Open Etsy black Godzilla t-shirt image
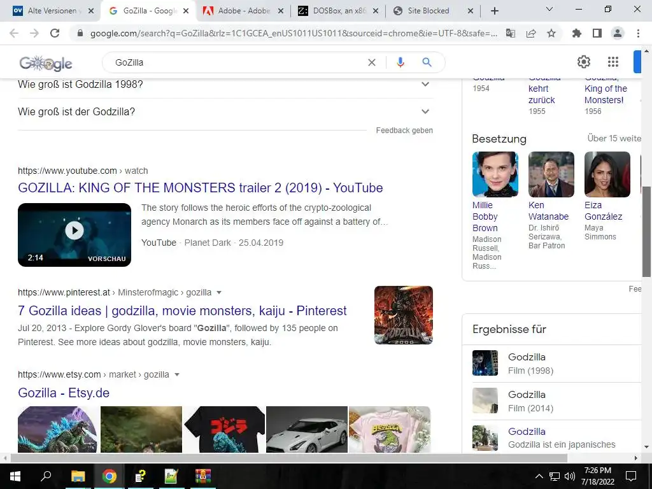This screenshot has height=489, width=652. pyautogui.click(x=224, y=429)
